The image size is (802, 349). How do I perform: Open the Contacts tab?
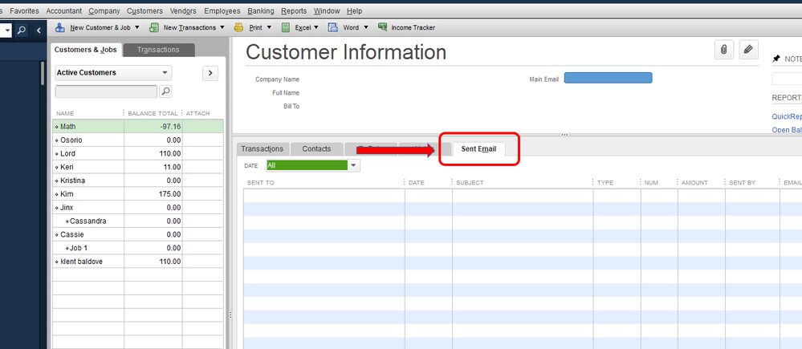pyautogui.click(x=316, y=148)
